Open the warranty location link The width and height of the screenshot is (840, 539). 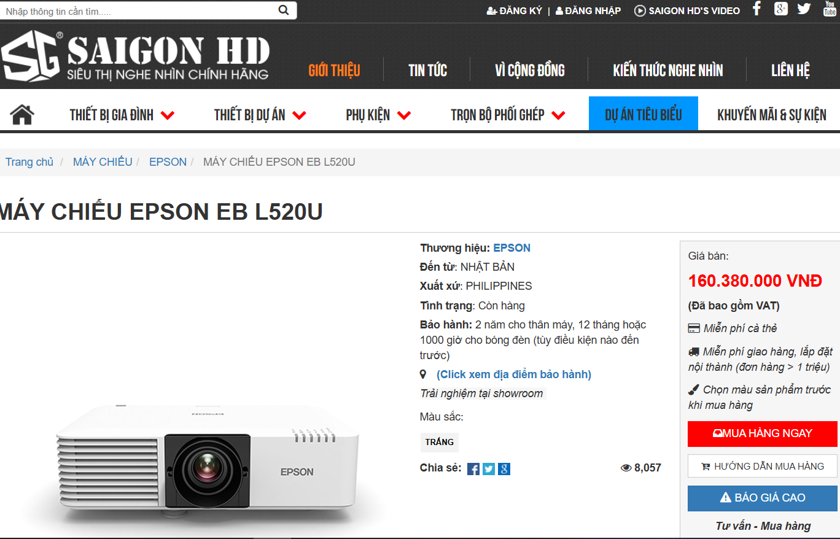[x=514, y=374]
